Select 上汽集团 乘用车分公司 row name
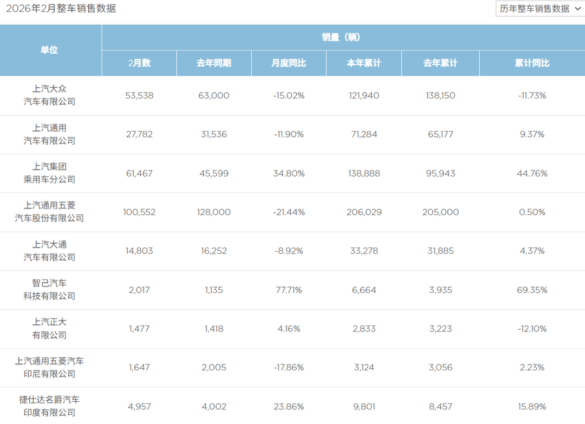Screen dimensions: 585x424 point(49,173)
